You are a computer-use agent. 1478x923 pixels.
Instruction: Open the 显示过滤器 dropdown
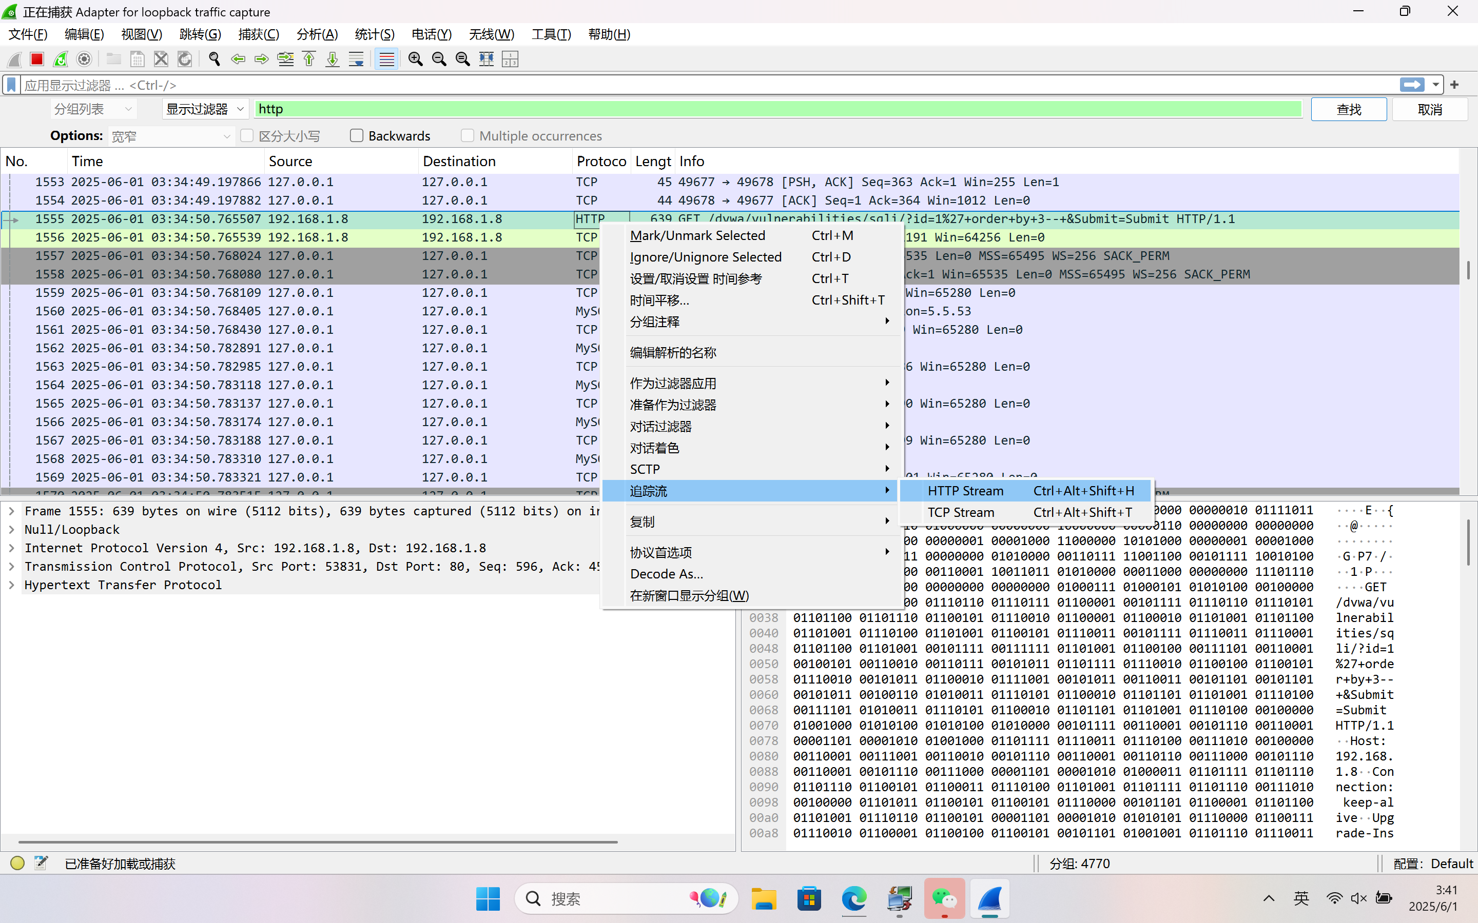coord(205,109)
